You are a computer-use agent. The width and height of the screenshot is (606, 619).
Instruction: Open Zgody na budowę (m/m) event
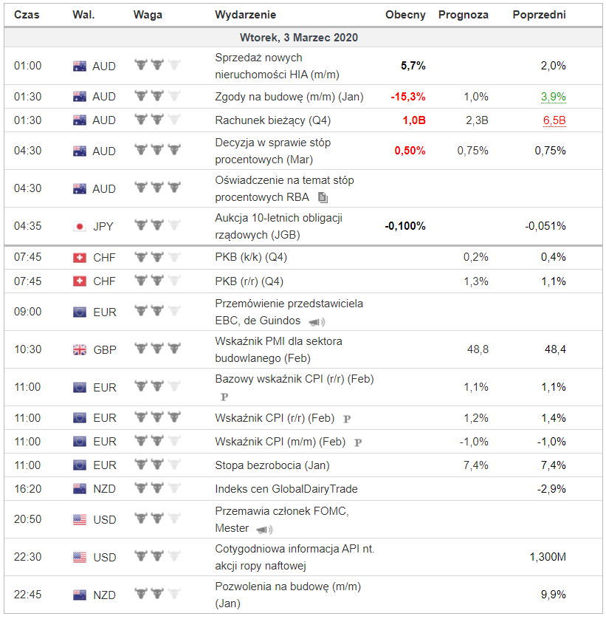pos(289,97)
